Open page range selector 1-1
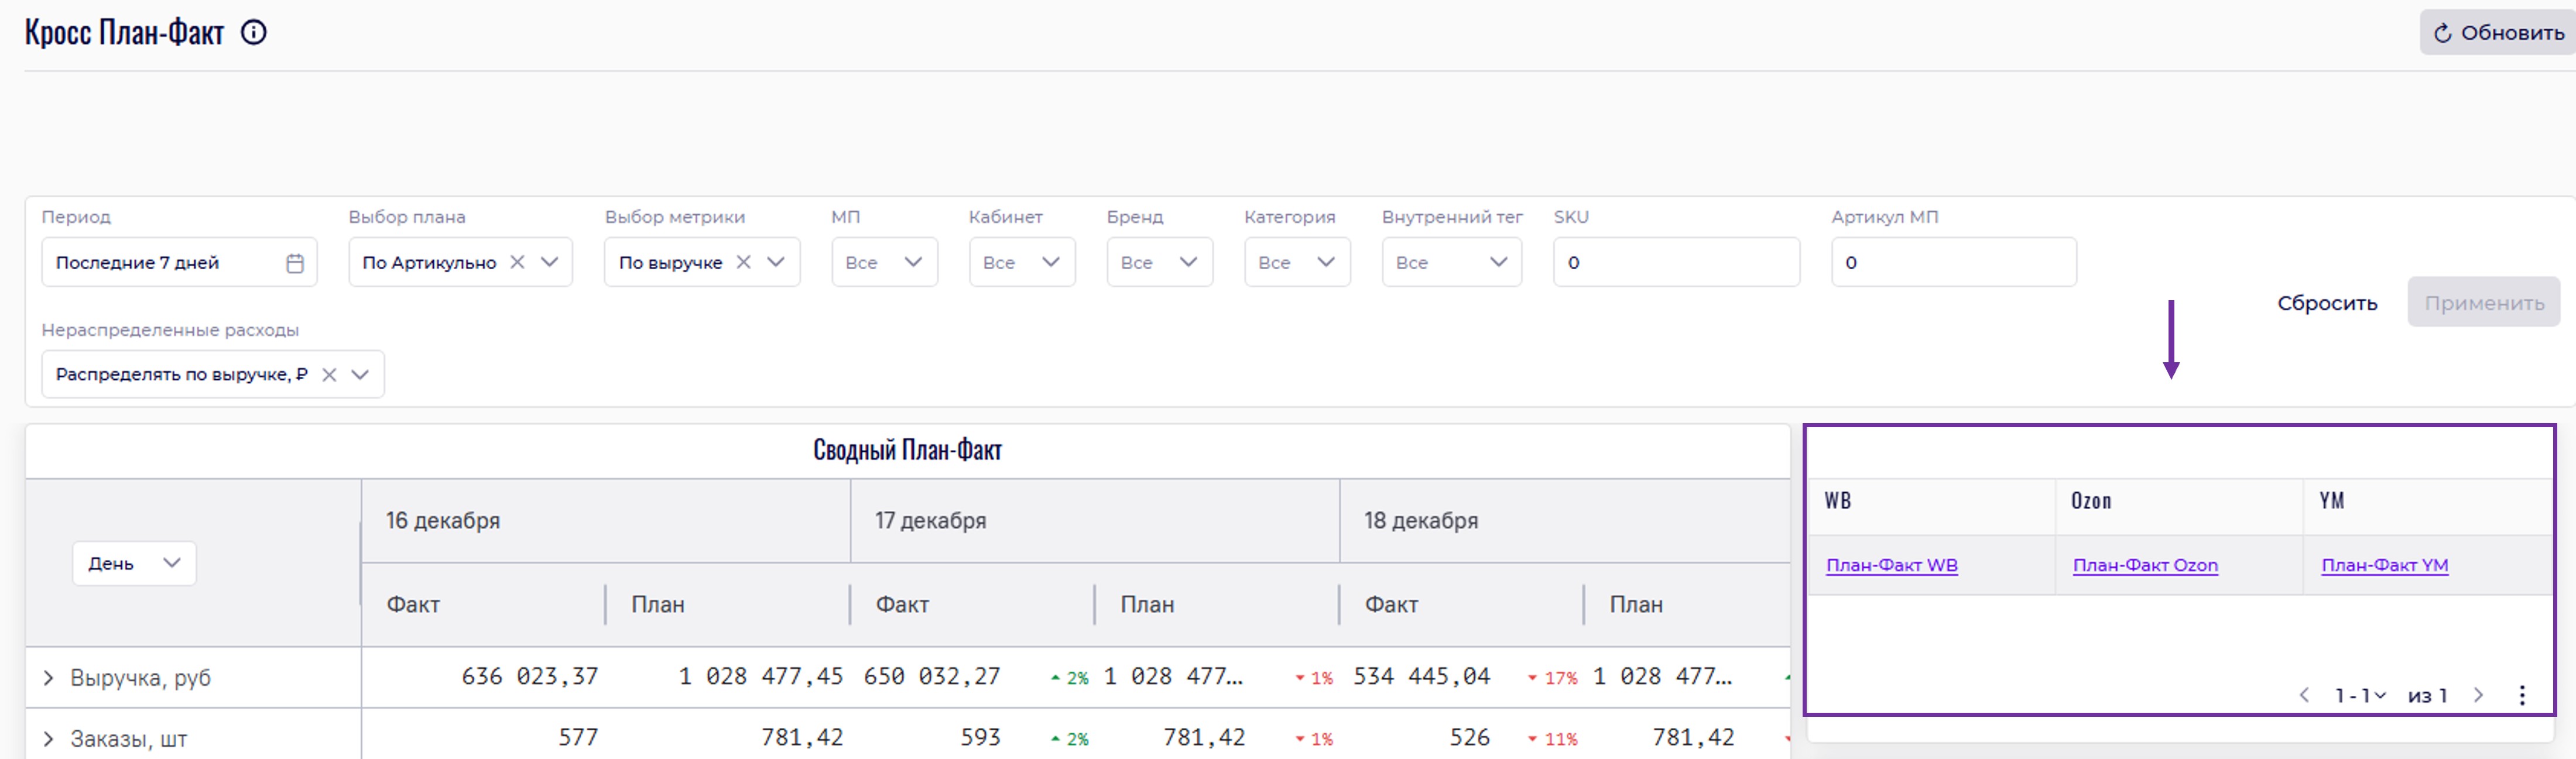The height and width of the screenshot is (759, 2576). pyautogui.click(x=2359, y=695)
